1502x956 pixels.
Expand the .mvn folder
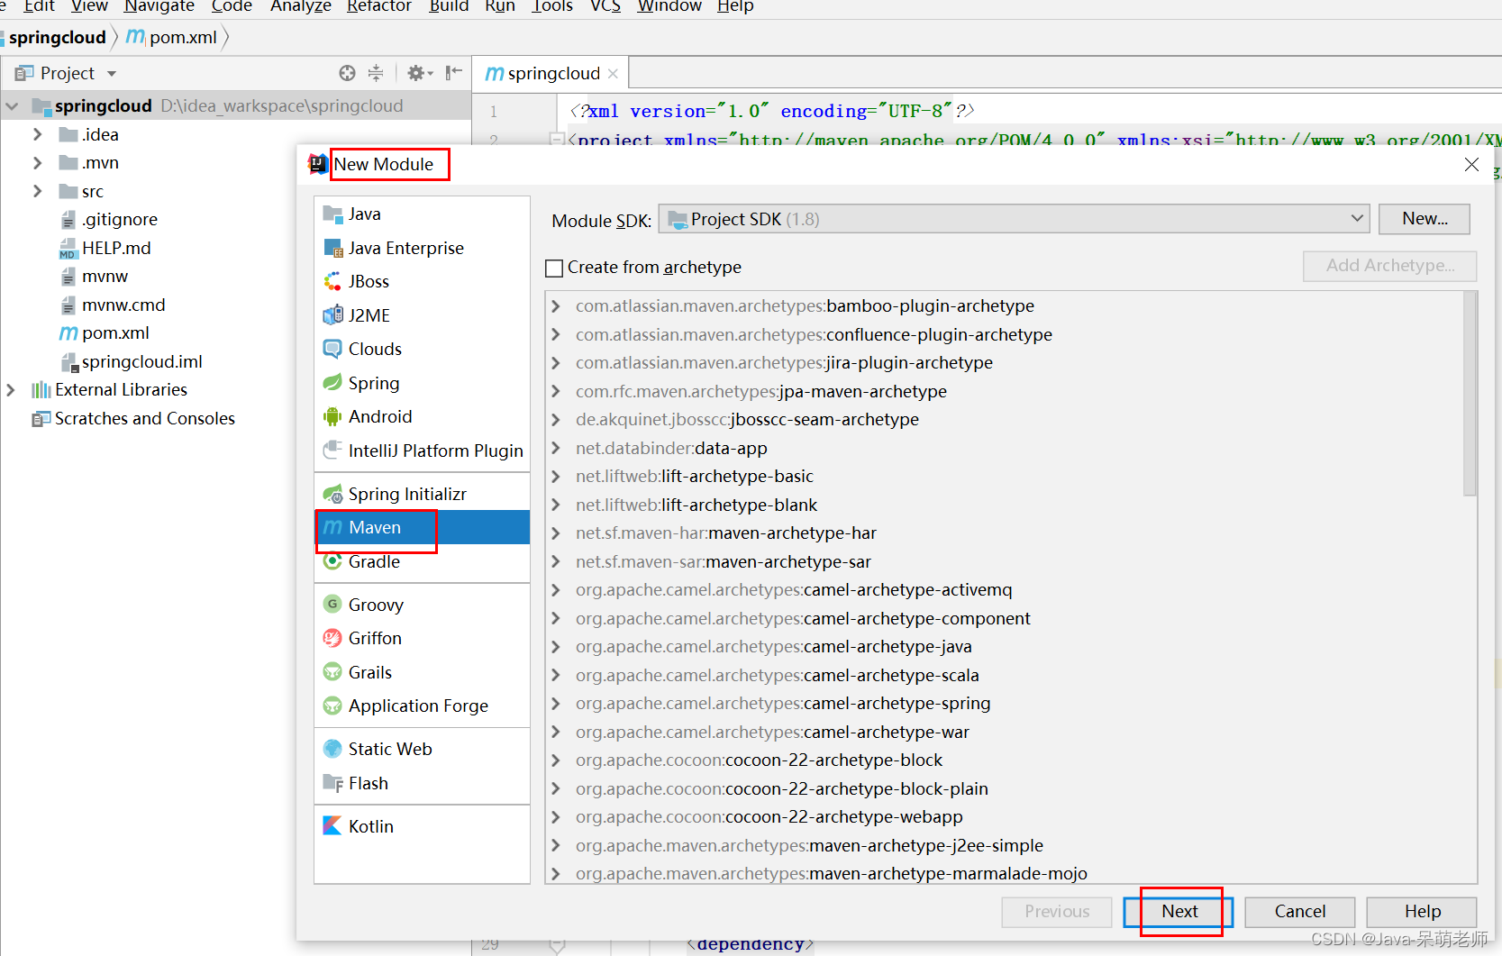coord(37,163)
